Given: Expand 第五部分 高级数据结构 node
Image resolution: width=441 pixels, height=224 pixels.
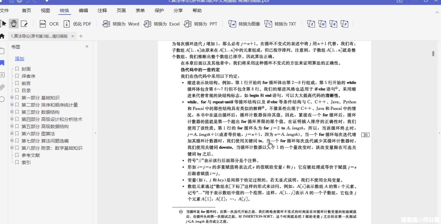Looking at the screenshot, I should (x=12, y=126).
